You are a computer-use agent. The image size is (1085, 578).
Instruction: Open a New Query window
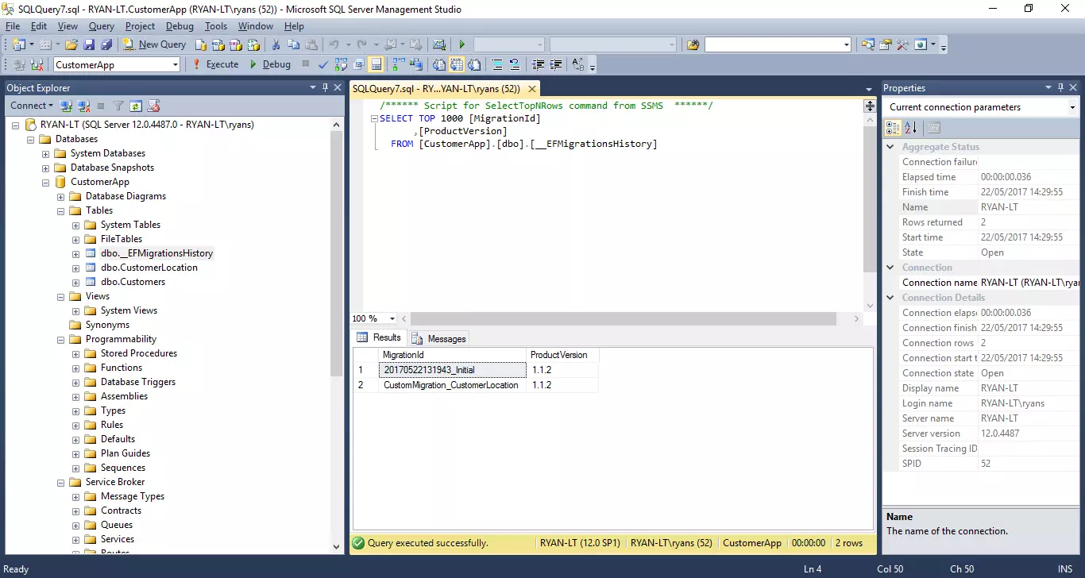point(155,44)
